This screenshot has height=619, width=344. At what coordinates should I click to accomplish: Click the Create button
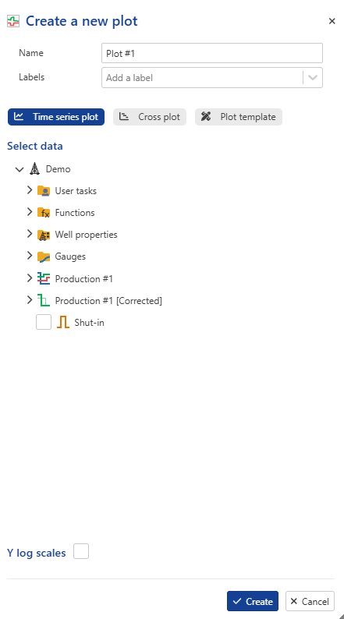coord(253,601)
